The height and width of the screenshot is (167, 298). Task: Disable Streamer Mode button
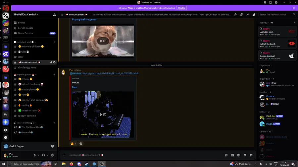click(x=182, y=8)
